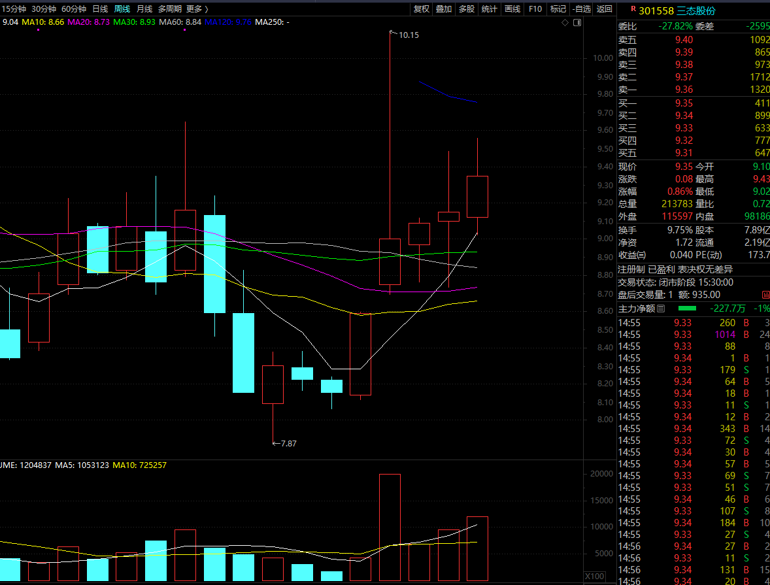Image resolution: width=770 pixels, height=585 pixels.
Task: Click the 返回 back button
Action: pos(605,9)
